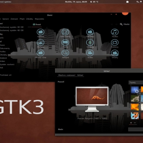Select Domů in the sidebar
The height and width of the screenshot is (143, 143).
(3, 45)
